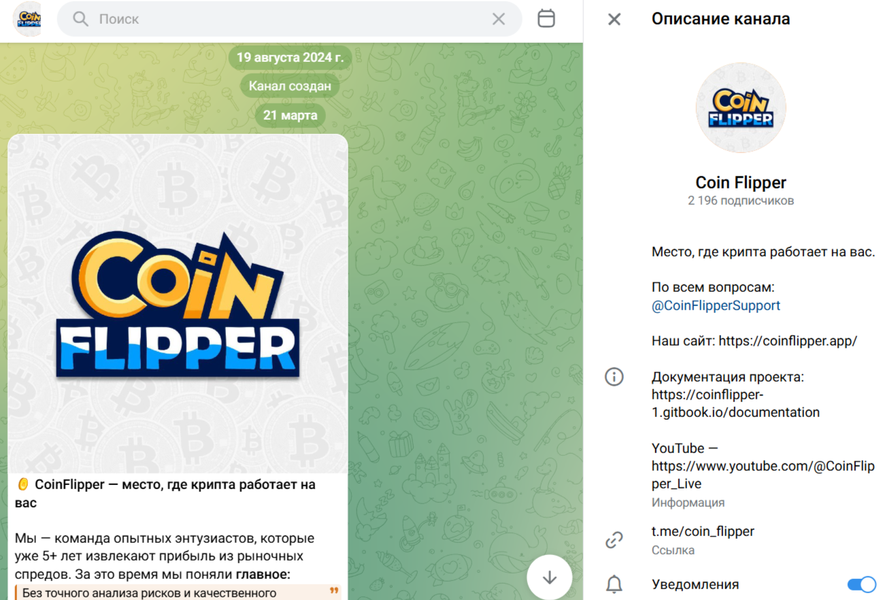
Task: Open the Coin Flipper post image
Action: coord(178,303)
